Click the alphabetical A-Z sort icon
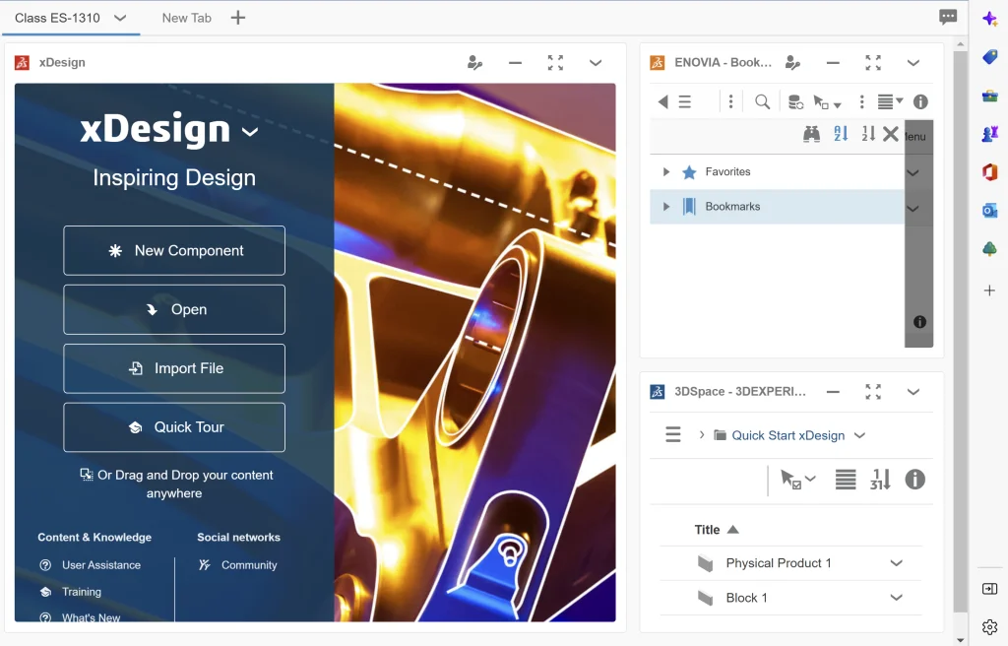Image resolution: width=1008 pixels, height=646 pixels. pyautogui.click(x=839, y=135)
